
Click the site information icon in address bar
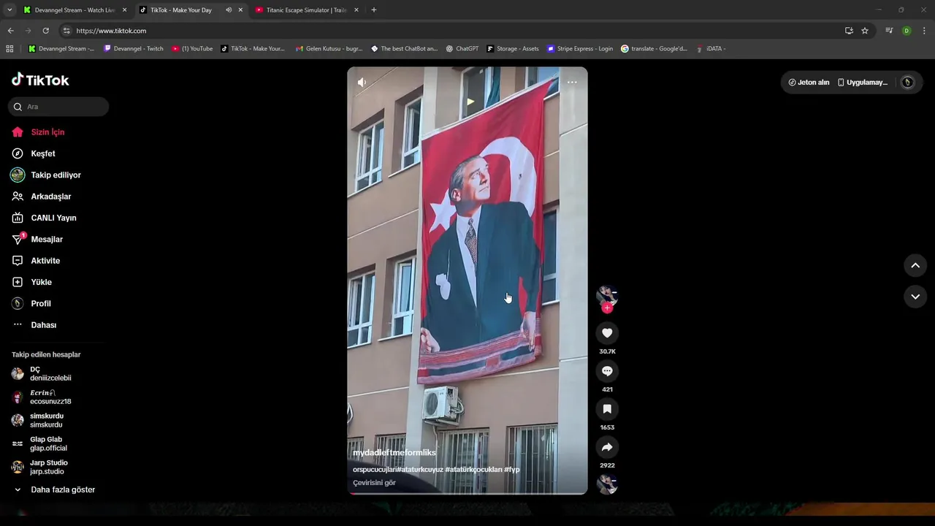[x=66, y=31]
